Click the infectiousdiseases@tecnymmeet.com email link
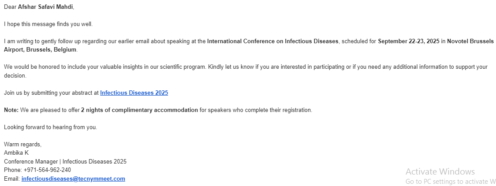Viewport: 496px width, 186px height. pyautogui.click(x=73, y=179)
